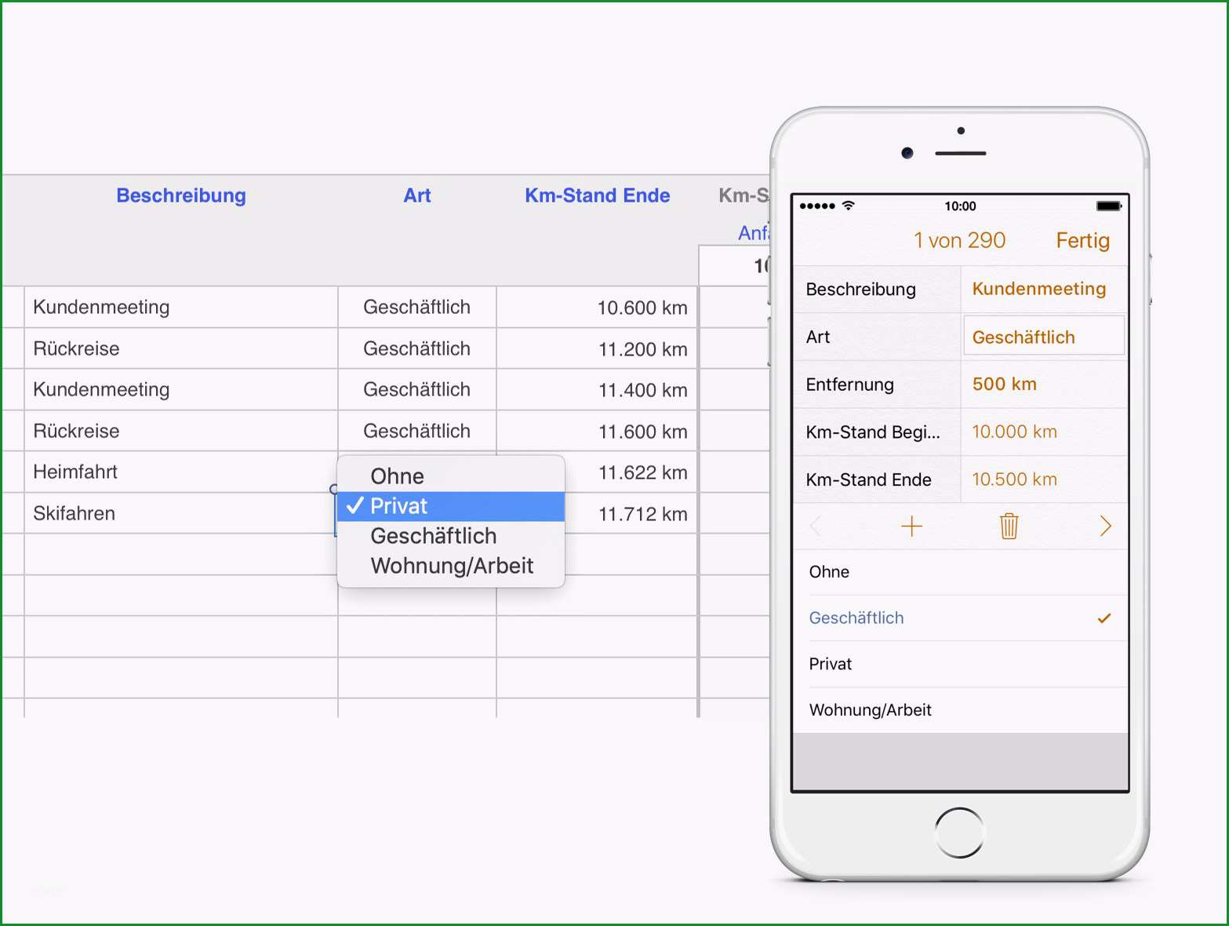Select the Rückreise cell in 11.200 km row
The image size is (1229, 926).
click(x=181, y=348)
